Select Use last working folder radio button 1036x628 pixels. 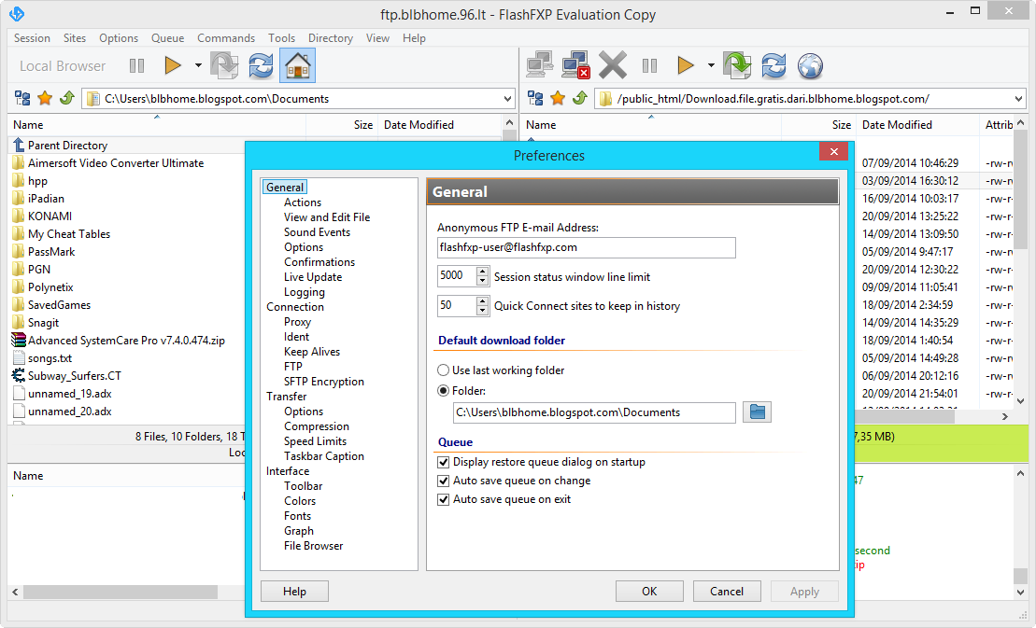pyautogui.click(x=444, y=370)
